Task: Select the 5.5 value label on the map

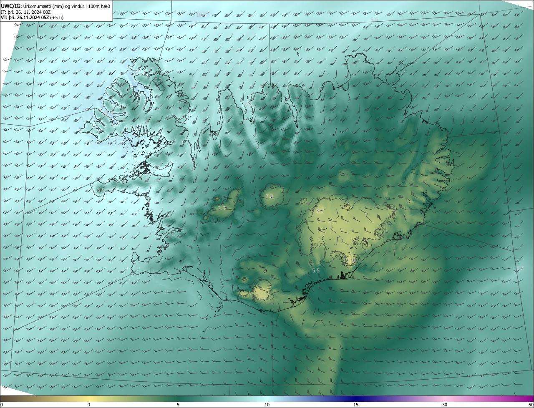Action: (316, 271)
